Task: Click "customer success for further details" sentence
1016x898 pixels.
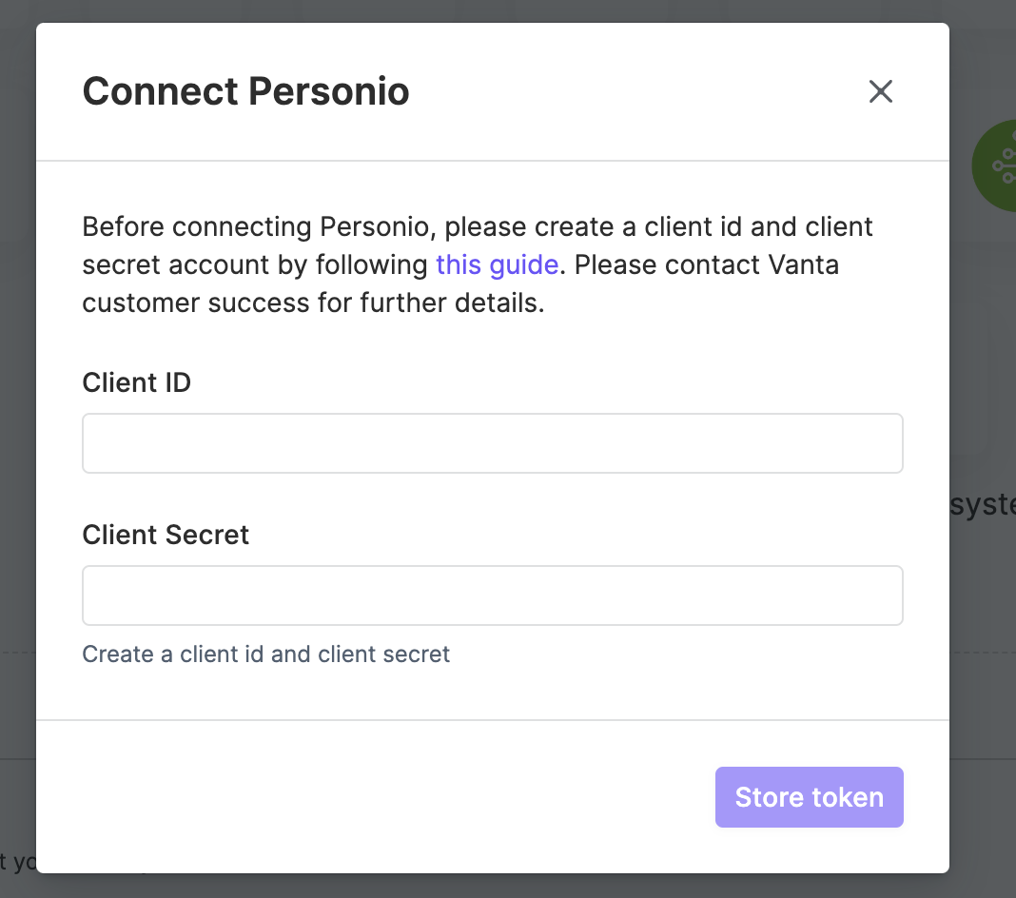Action: click(314, 303)
